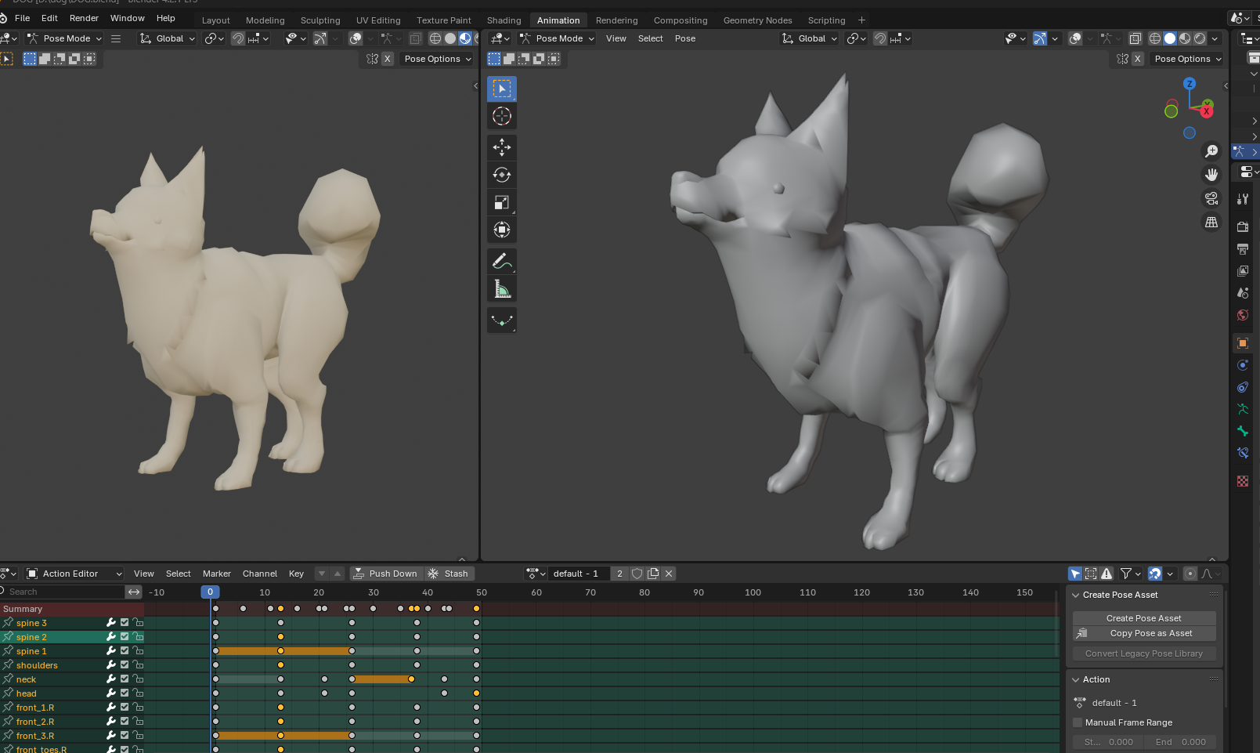Image resolution: width=1260 pixels, height=753 pixels.
Task: Open the Scene properties tab
Action: [x=1243, y=293]
